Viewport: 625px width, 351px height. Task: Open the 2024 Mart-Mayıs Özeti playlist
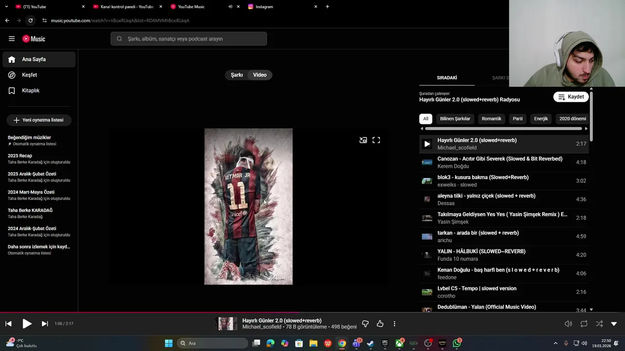click(39, 195)
